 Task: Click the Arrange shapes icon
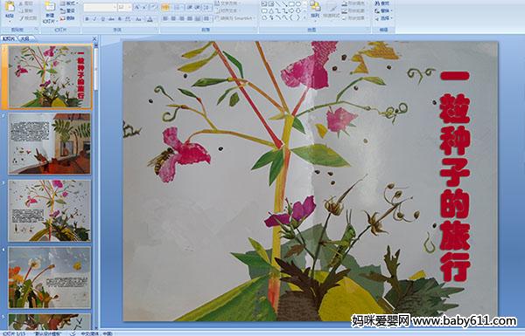click(x=315, y=9)
